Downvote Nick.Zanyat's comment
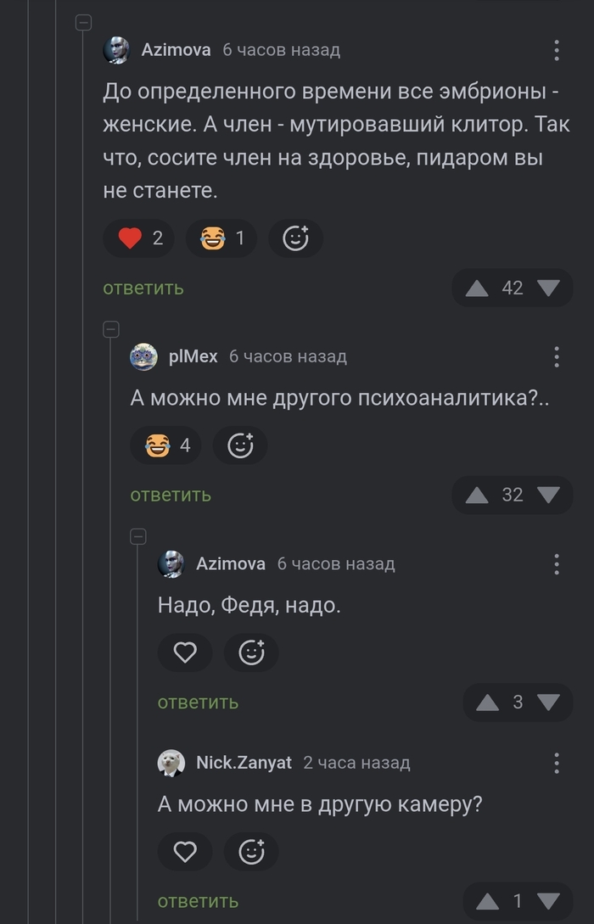Viewport: 594px width, 924px height. [x=549, y=900]
